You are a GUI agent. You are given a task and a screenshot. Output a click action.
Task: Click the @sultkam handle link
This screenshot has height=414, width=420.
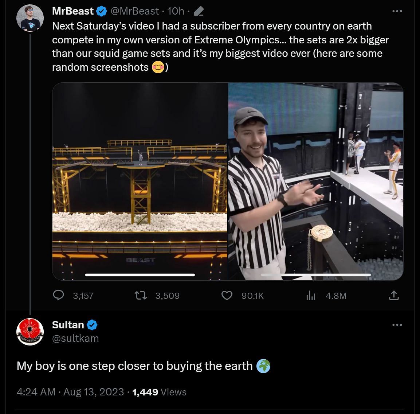76,338
